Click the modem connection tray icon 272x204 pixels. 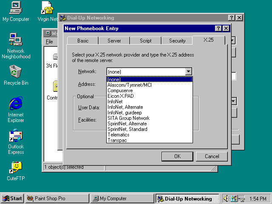tap(241, 198)
